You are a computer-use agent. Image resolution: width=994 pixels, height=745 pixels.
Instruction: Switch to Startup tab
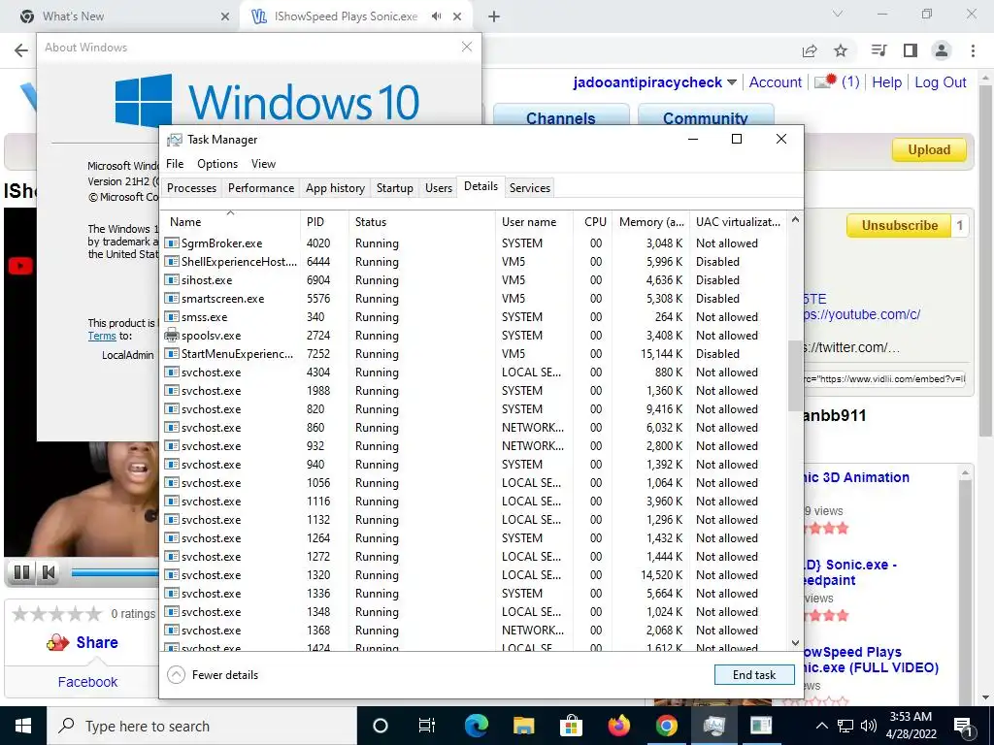394,188
